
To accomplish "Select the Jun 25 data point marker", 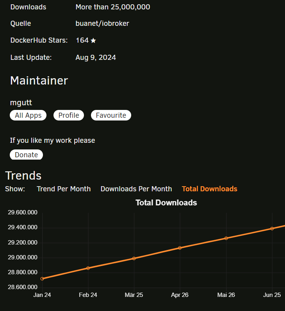I will pyautogui.click(x=272, y=228).
